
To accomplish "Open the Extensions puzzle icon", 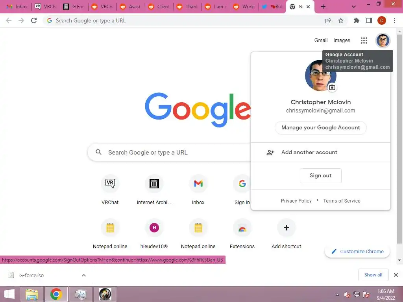I will (x=356, y=20).
